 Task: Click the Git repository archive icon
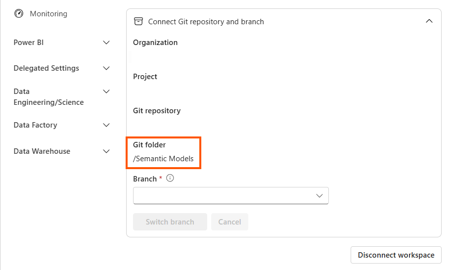pyautogui.click(x=138, y=21)
